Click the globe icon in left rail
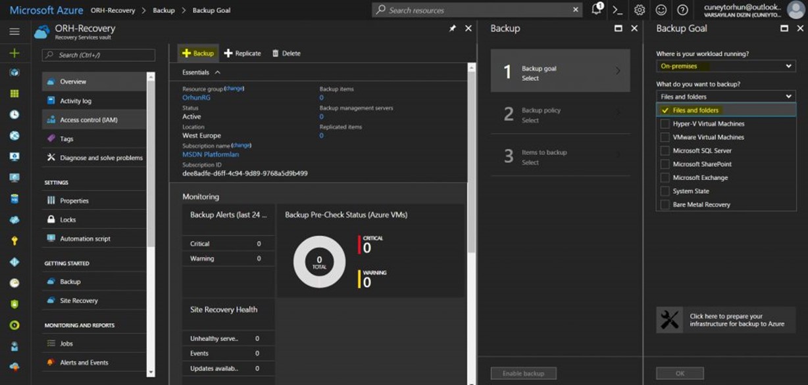 [14, 135]
